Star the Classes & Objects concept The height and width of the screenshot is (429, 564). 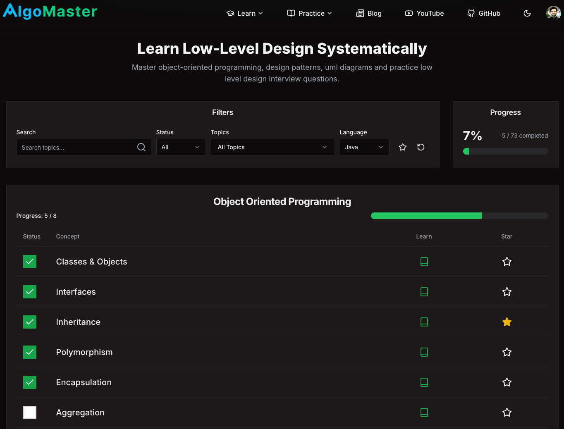(507, 262)
